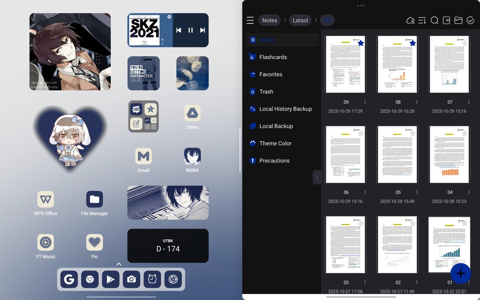Open the more options menu for note 06
This screenshot has width=480, height=300.
pyautogui.click(x=365, y=192)
